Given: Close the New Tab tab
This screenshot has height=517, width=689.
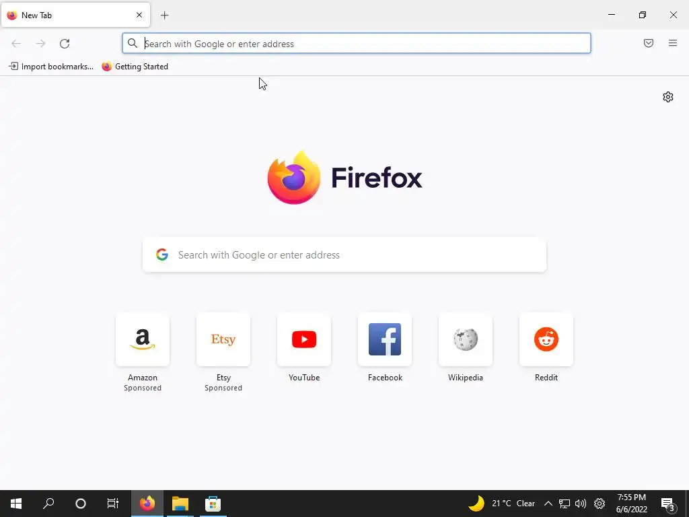Looking at the screenshot, I should coord(139,15).
